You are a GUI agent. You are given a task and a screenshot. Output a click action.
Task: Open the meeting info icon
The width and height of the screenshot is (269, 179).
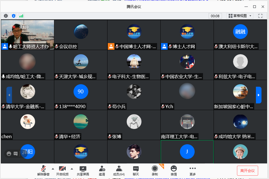[6, 16]
